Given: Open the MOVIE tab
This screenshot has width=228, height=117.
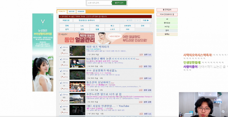Looking at the screenshot, I should pos(72,11).
